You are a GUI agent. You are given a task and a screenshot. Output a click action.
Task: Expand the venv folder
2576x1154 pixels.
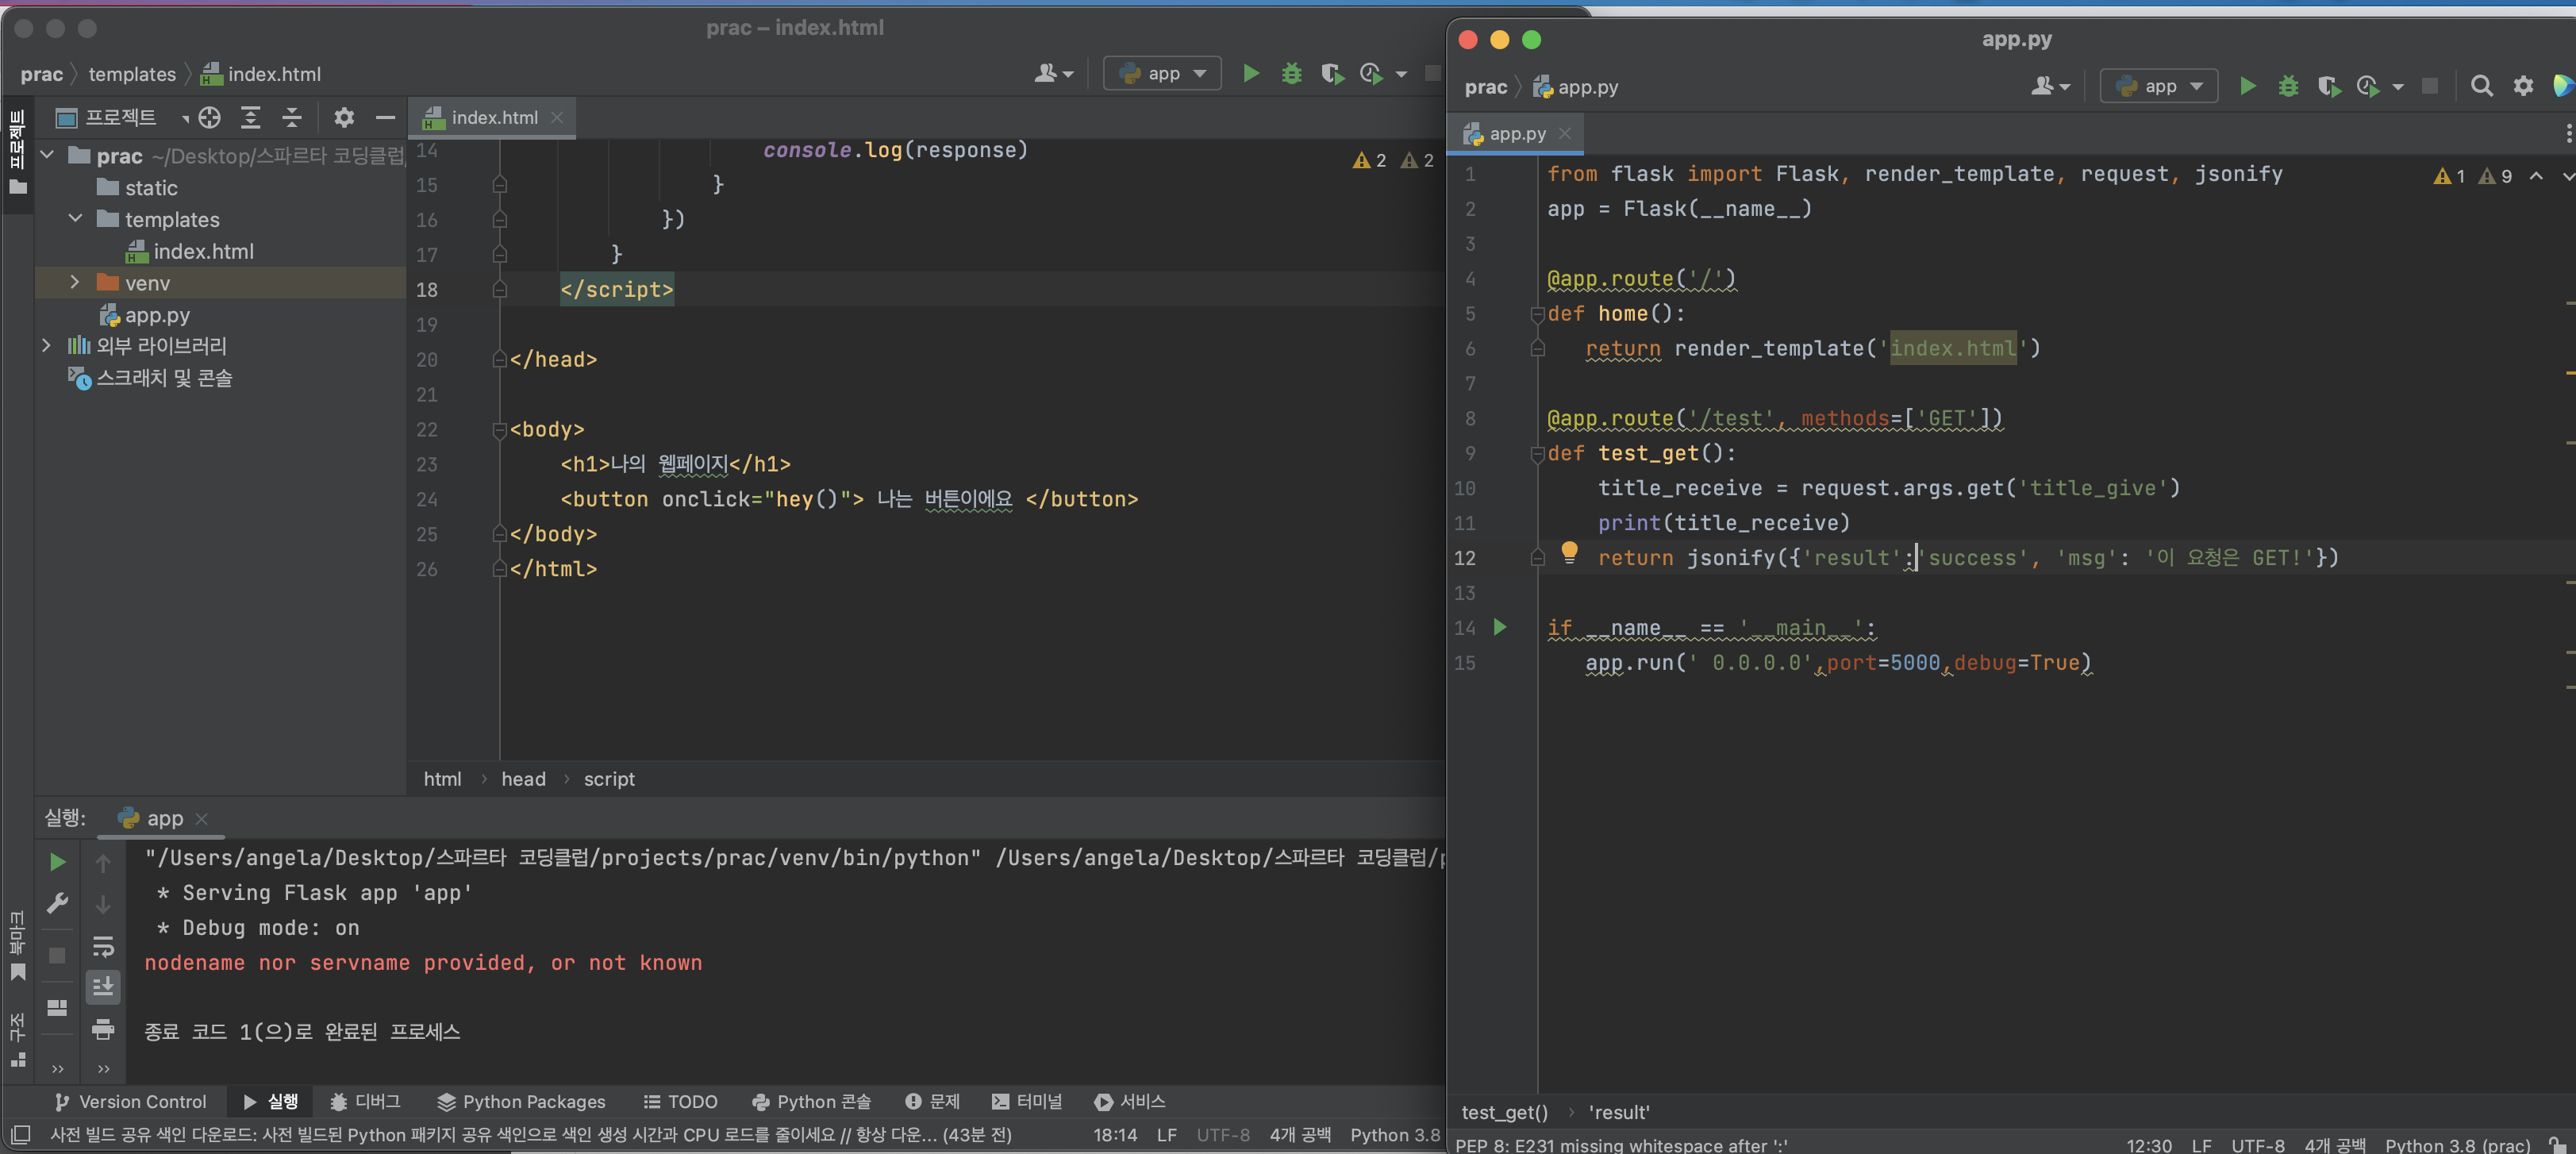(75, 282)
